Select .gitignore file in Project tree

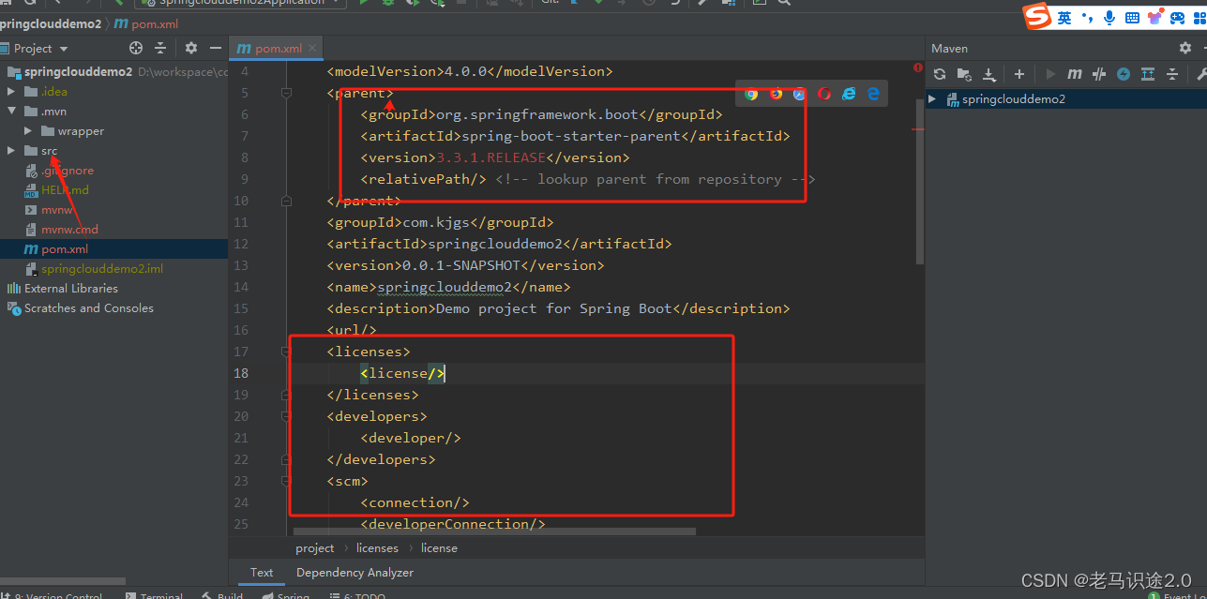pos(68,171)
